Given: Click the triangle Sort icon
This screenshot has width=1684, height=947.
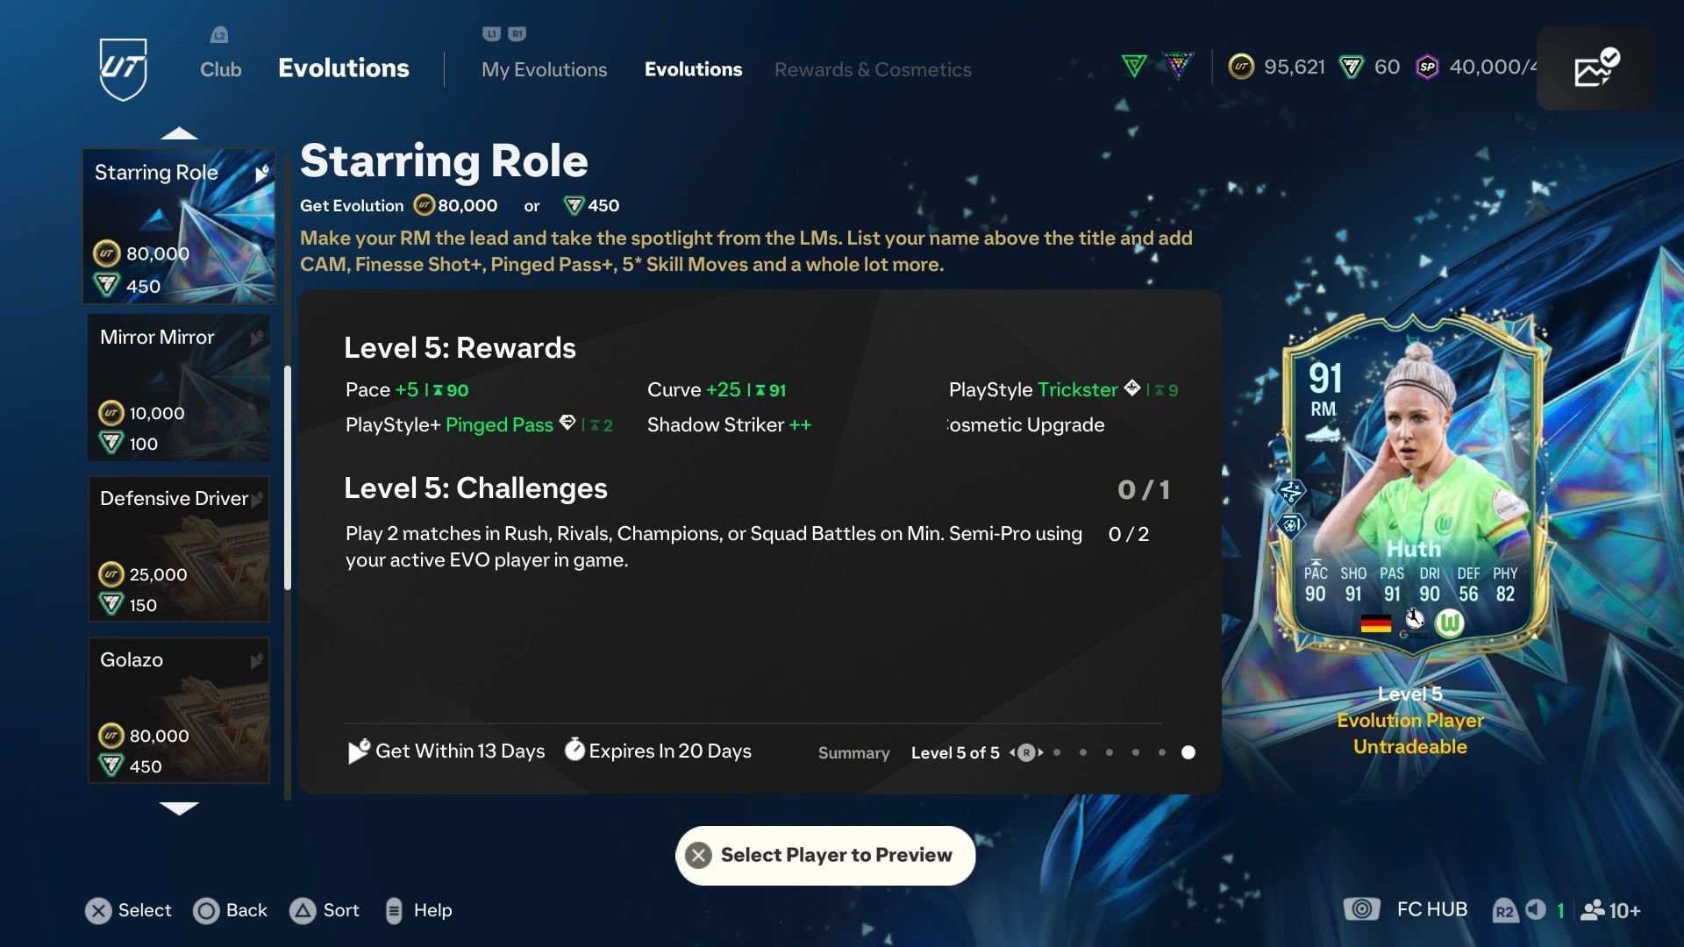Looking at the screenshot, I should point(303,910).
